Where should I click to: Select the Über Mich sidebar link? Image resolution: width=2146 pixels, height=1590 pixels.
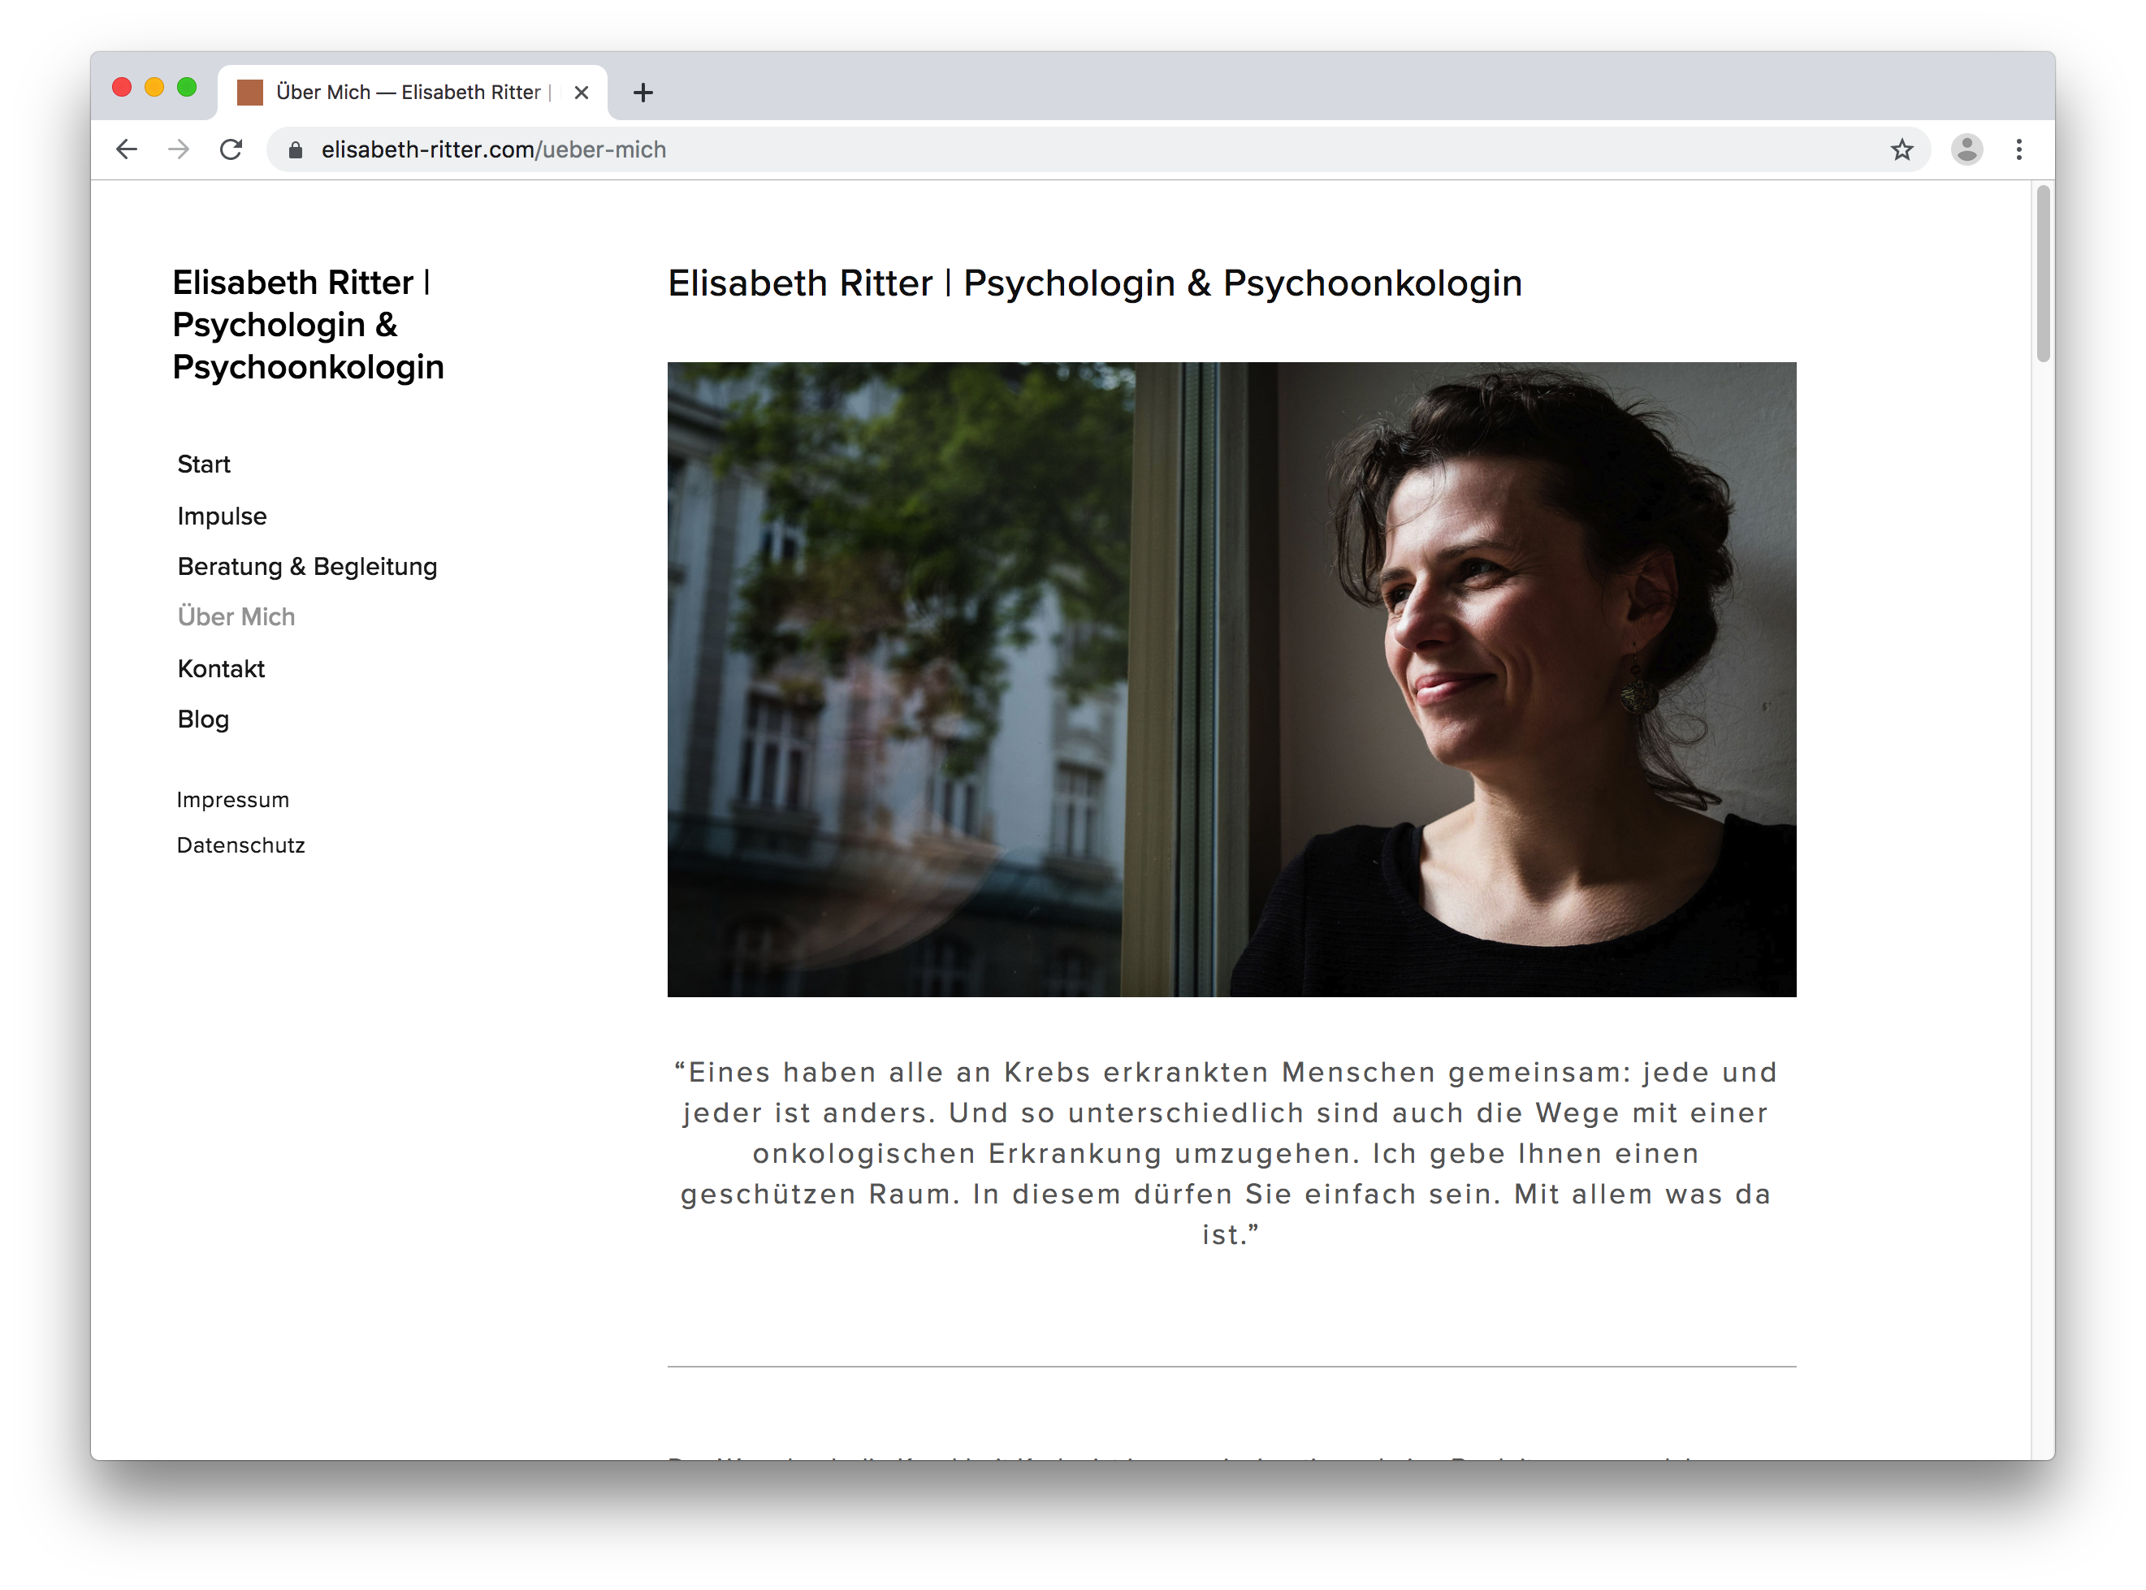(x=236, y=616)
